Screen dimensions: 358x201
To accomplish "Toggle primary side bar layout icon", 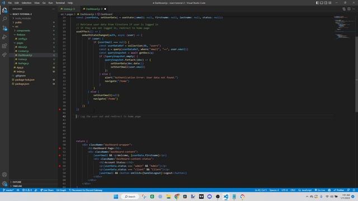I will coord(317,3).
